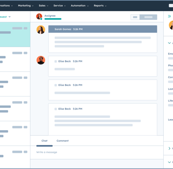173x169 pixels.
Task: Click the wide gray button in header
Action: (x=149, y=17)
